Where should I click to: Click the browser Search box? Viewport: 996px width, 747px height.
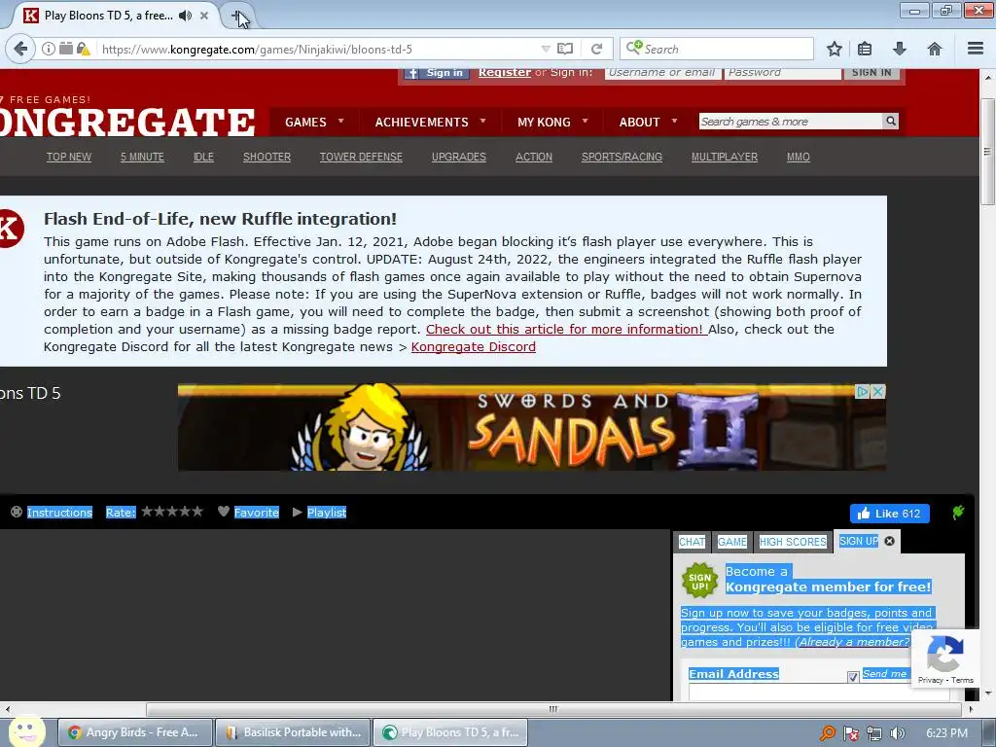tap(717, 49)
